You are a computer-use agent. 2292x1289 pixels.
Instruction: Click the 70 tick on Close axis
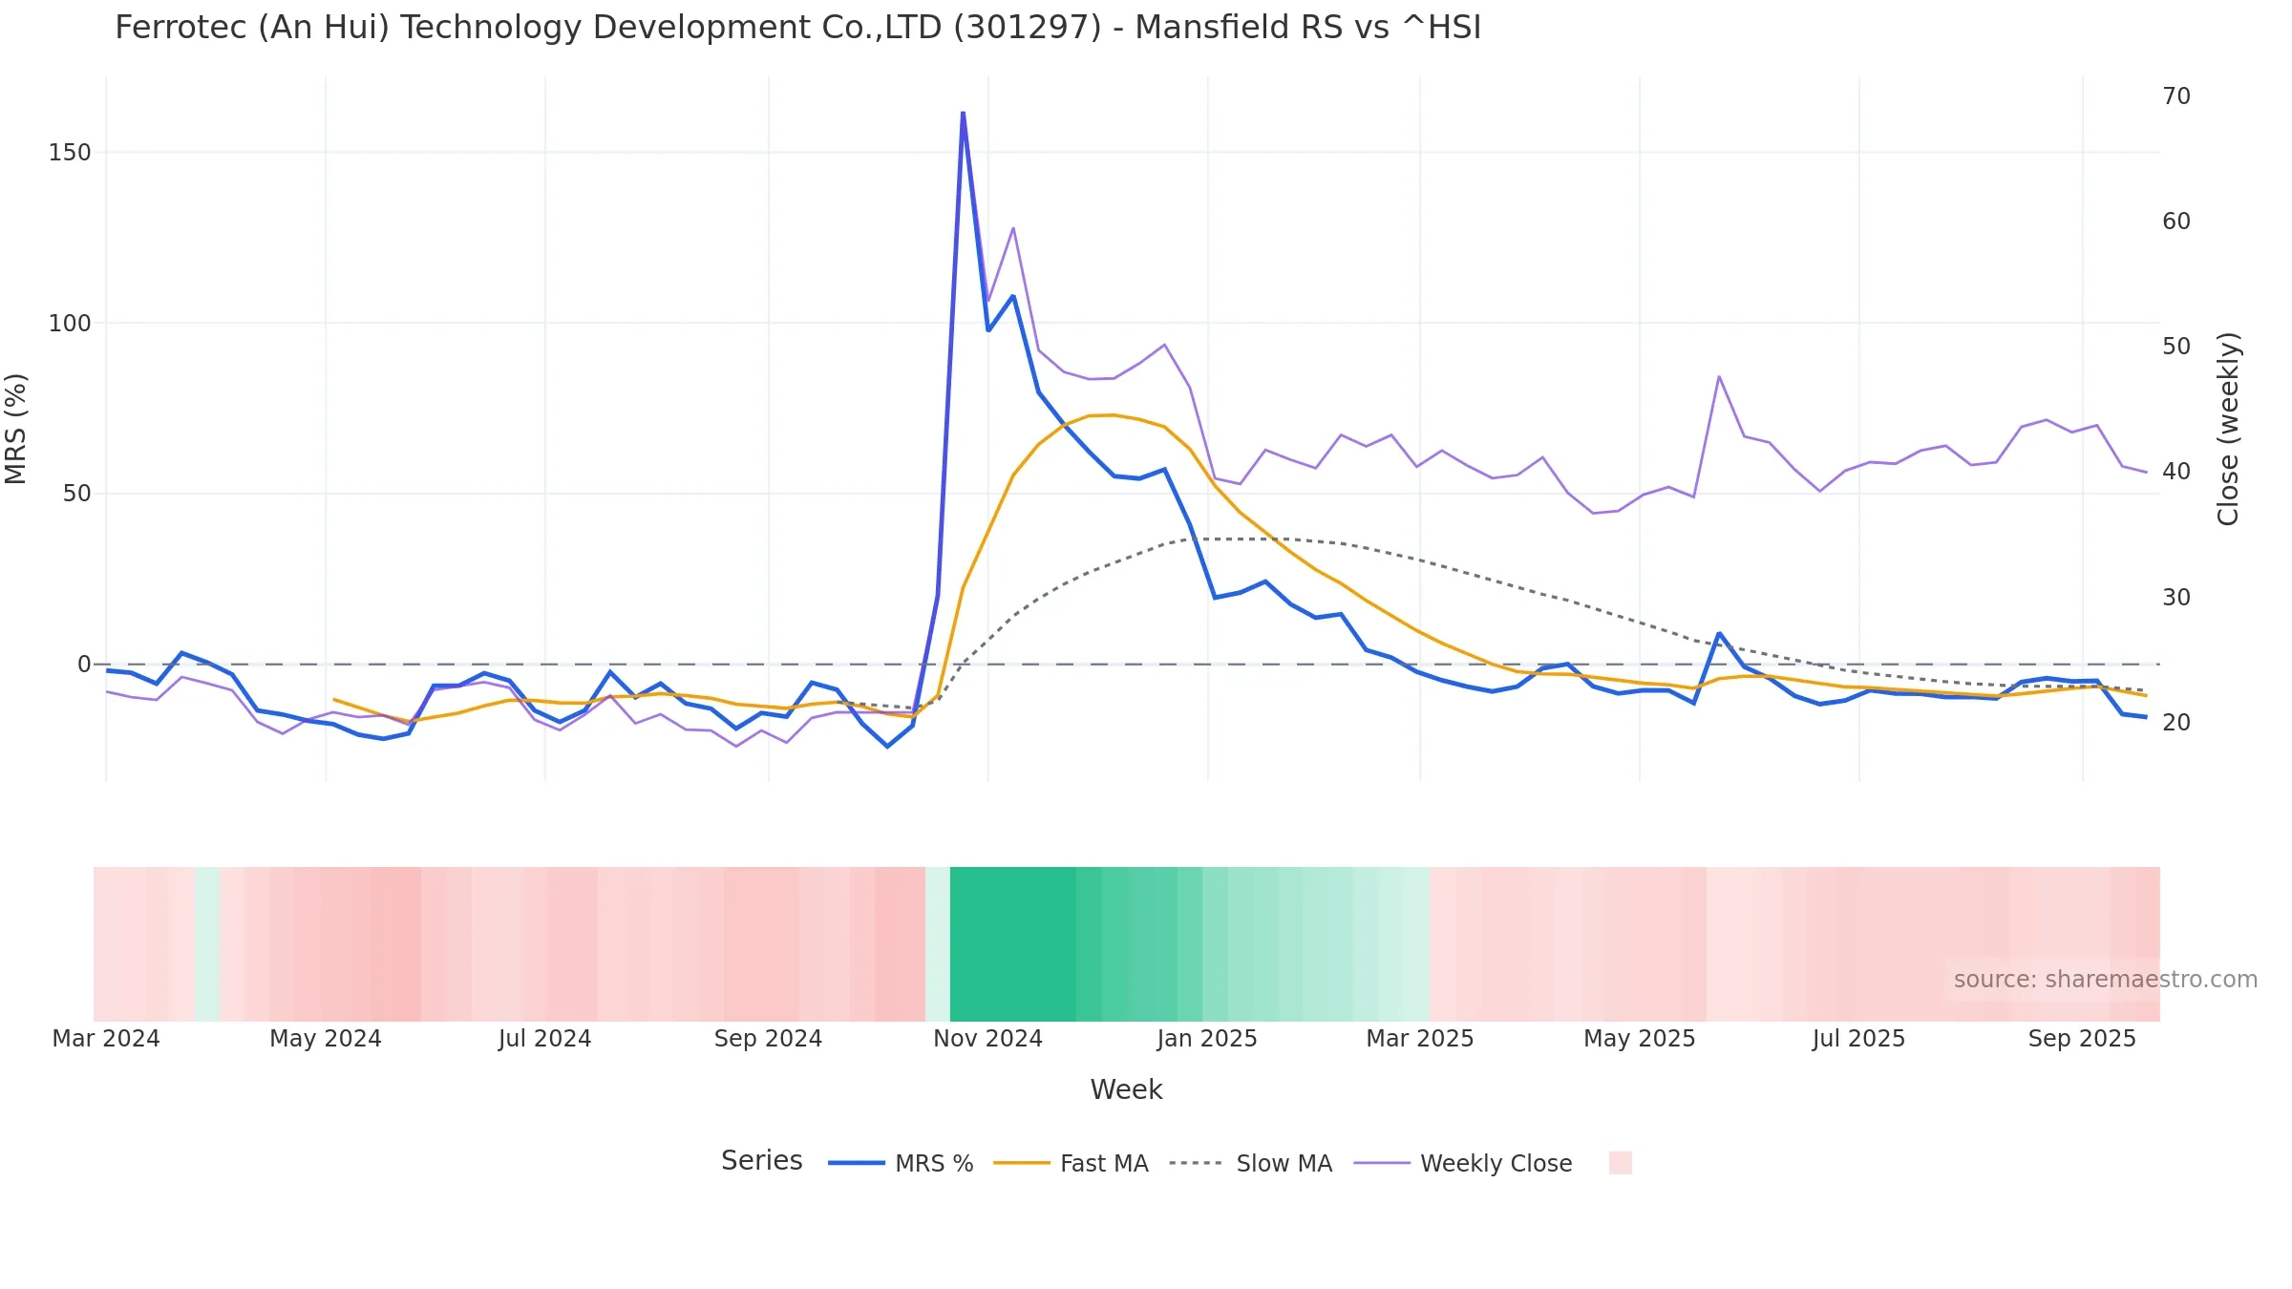tap(2176, 96)
